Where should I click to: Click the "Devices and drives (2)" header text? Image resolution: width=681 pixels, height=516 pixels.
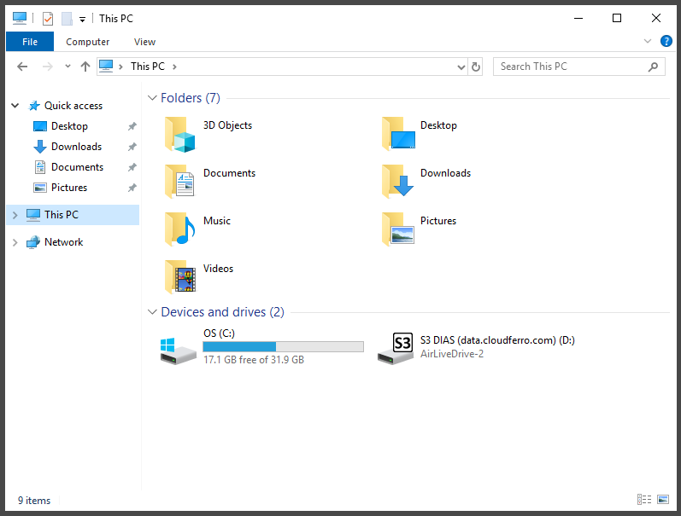[x=222, y=312]
